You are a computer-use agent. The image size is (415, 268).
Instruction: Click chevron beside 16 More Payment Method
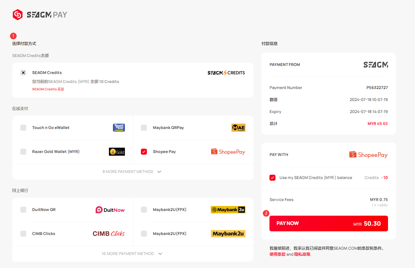(160, 254)
